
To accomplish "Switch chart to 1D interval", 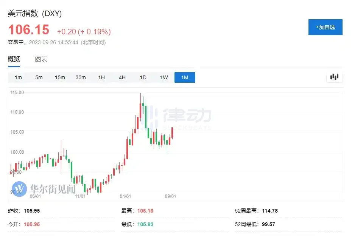I will pos(143,77).
